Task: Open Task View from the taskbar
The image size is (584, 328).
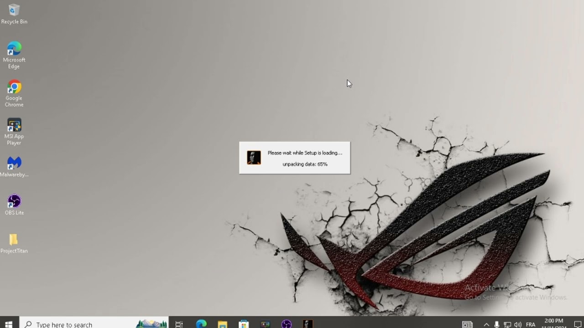Action: (179, 324)
